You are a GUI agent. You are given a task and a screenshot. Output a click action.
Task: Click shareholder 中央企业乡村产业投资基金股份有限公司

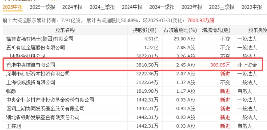point(50,100)
